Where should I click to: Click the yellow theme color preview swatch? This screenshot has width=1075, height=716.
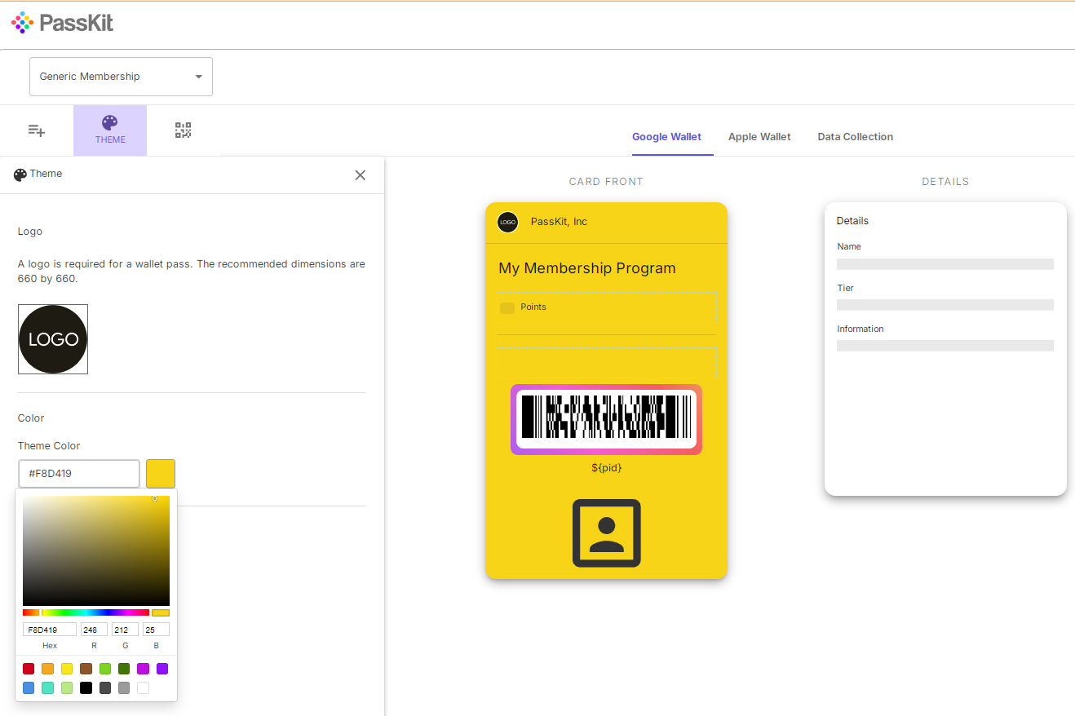(161, 474)
